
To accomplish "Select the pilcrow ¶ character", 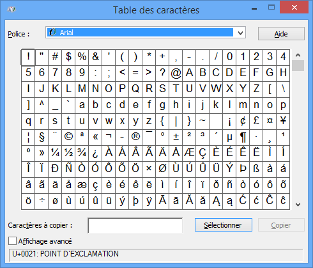I will 243,138.
